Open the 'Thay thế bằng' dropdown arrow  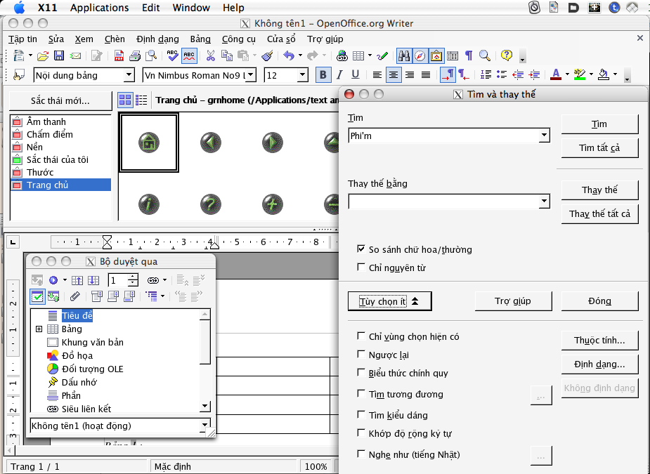point(544,202)
